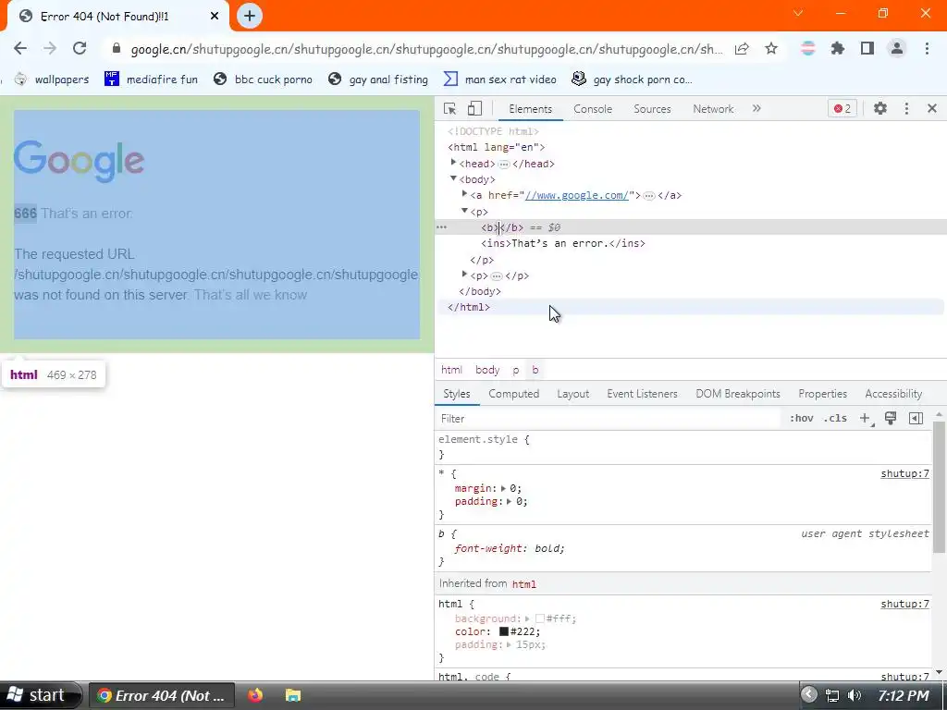Open the Styles sidebar tab
The image size is (947, 710).
coord(457,394)
